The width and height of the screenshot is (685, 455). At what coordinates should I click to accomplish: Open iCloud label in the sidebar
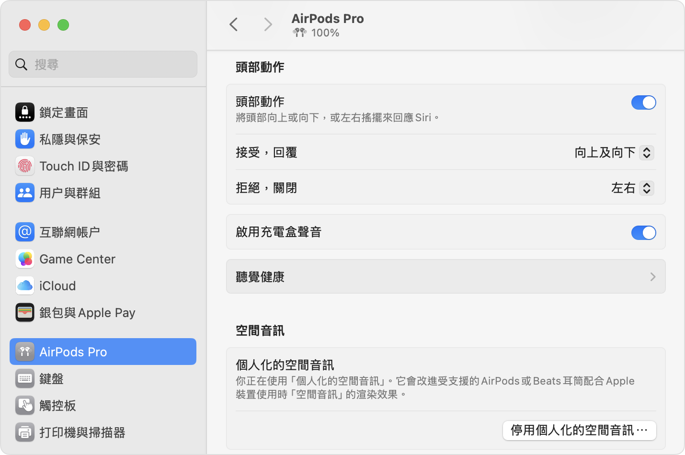pos(57,286)
